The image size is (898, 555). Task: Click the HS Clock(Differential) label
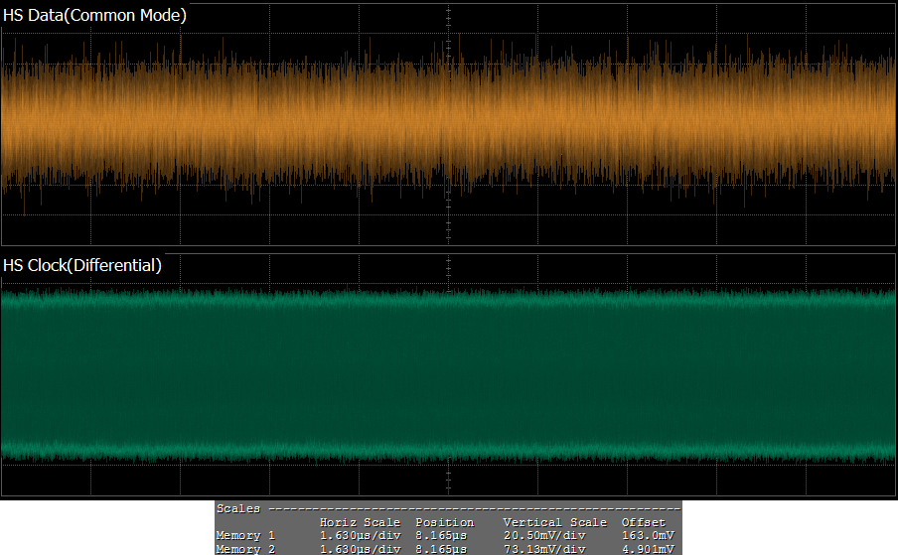pos(82,265)
